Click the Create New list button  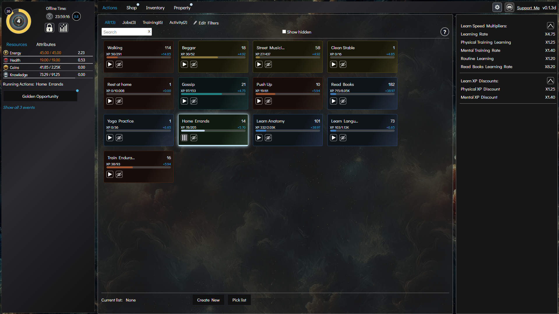pos(208,300)
